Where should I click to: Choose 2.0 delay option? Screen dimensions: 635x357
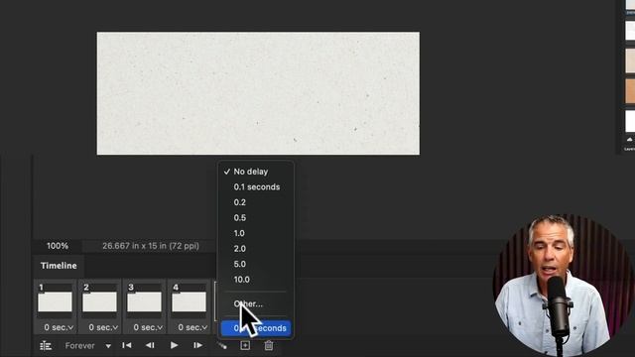click(x=256, y=249)
